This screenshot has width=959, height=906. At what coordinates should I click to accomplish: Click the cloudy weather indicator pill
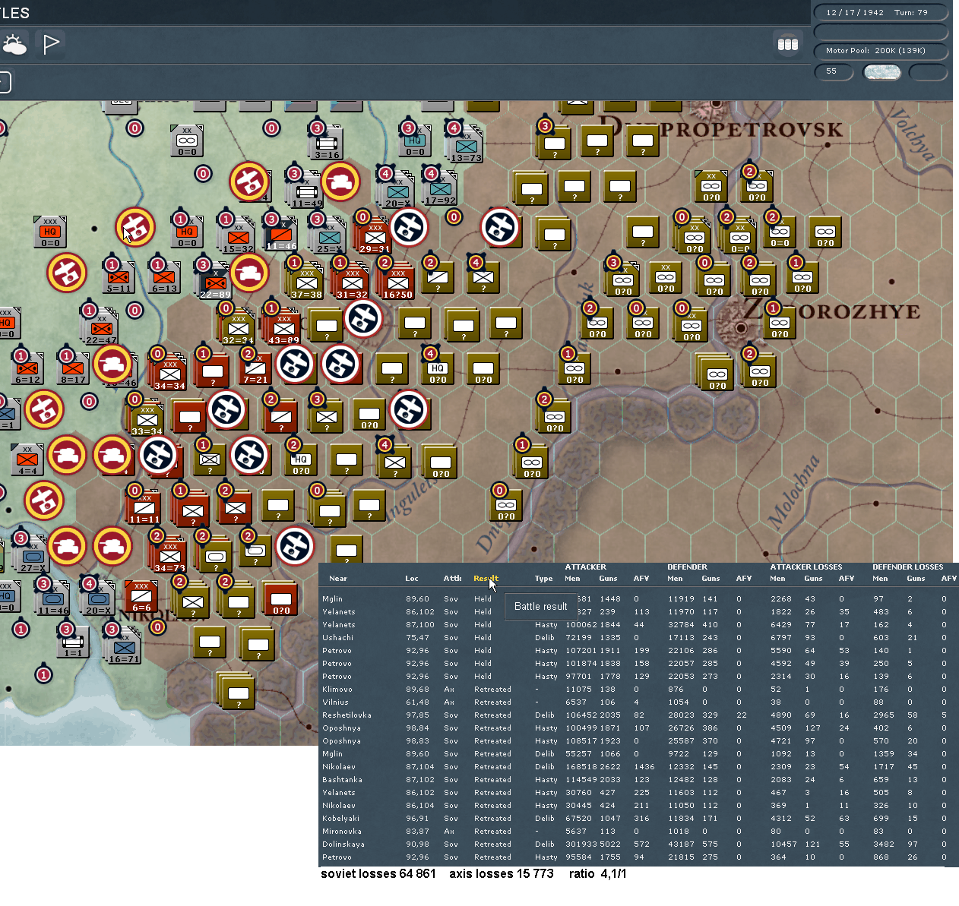882,72
